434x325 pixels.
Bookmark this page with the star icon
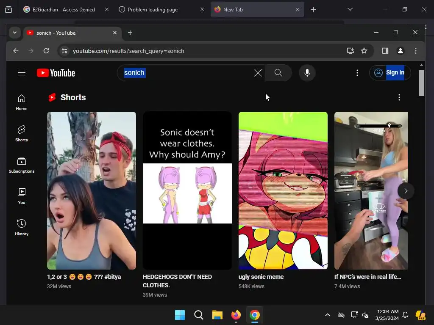click(364, 51)
